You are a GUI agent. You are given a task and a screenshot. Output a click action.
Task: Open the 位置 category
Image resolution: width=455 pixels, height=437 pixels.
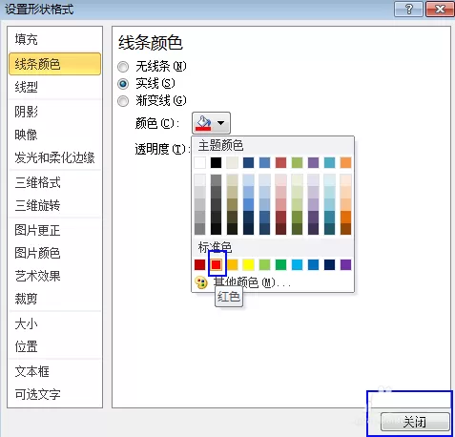click(54, 346)
